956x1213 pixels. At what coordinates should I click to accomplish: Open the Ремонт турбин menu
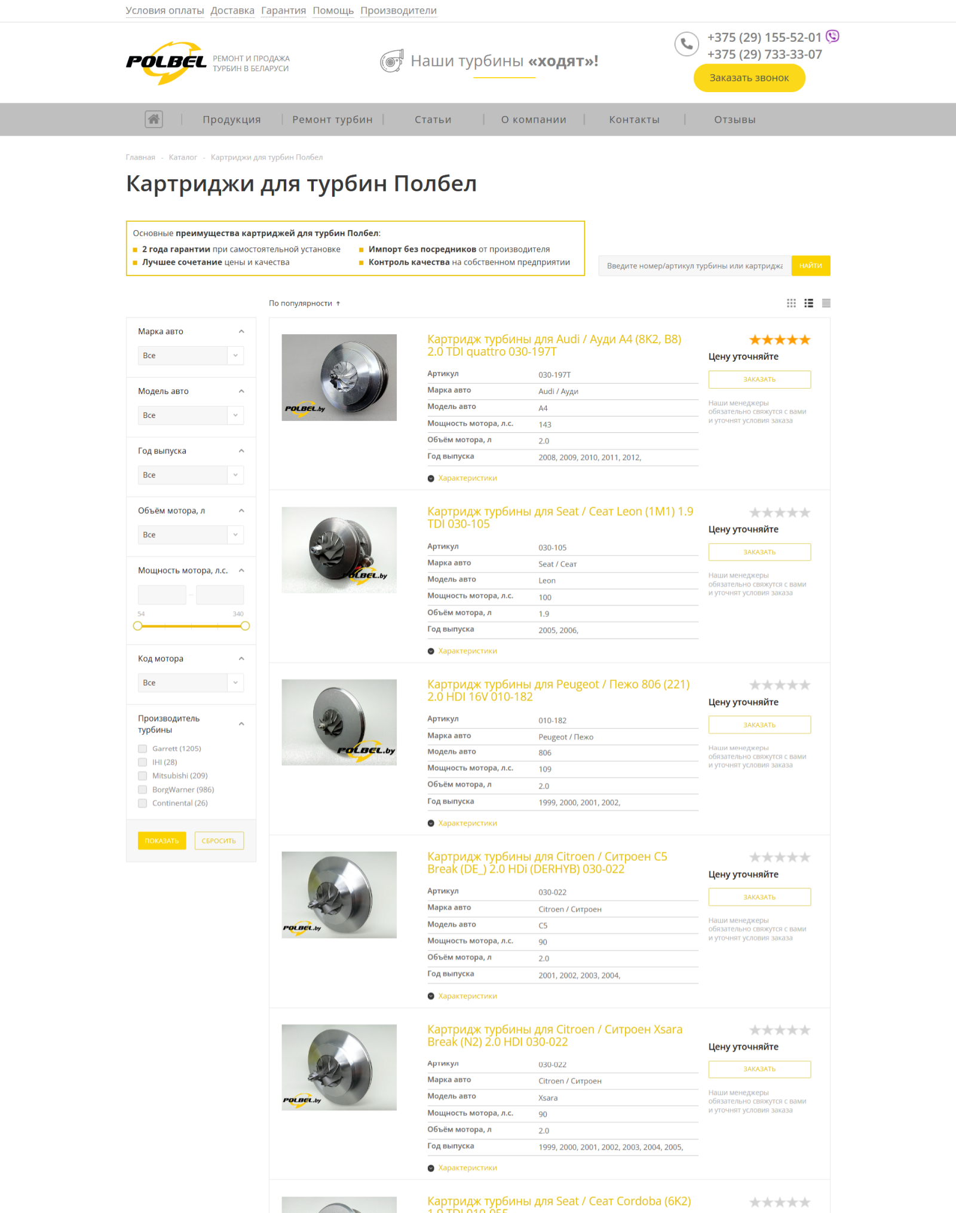pyautogui.click(x=332, y=119)
